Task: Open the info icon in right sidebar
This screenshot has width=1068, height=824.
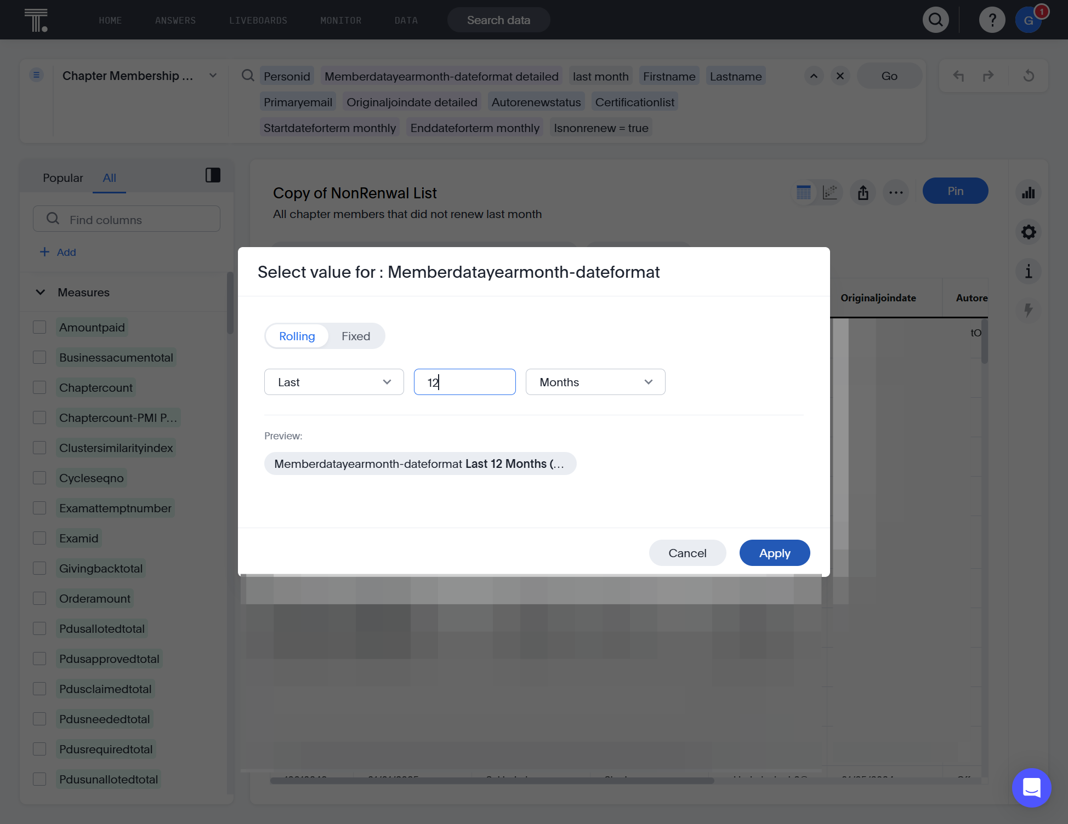Action: coord(1029,271)
